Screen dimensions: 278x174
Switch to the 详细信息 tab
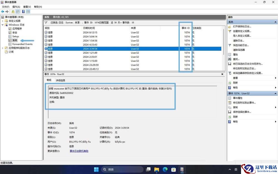coord(60,80)
